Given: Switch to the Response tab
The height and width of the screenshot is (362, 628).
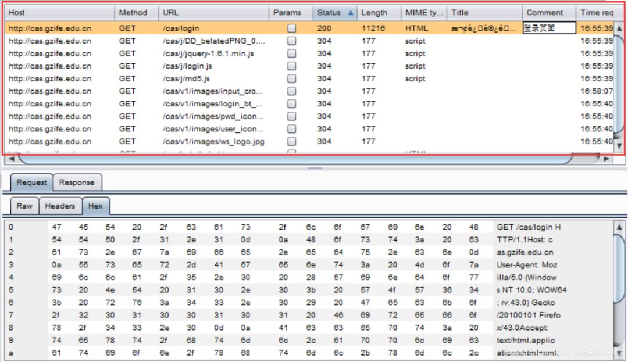Looking at the screenshot, I should (x=76, y=182).
